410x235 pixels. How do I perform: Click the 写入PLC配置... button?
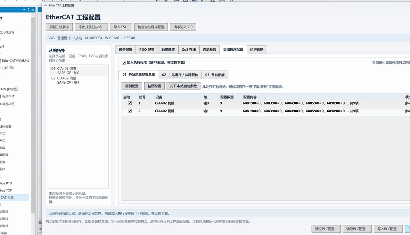click(x=388, y=229)
